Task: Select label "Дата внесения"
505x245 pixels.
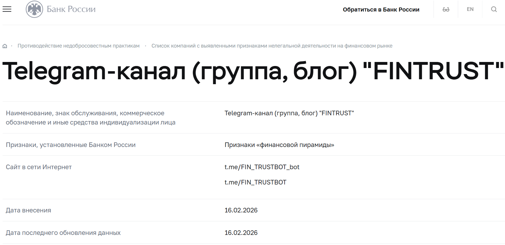Action: (x=28, y=210)
